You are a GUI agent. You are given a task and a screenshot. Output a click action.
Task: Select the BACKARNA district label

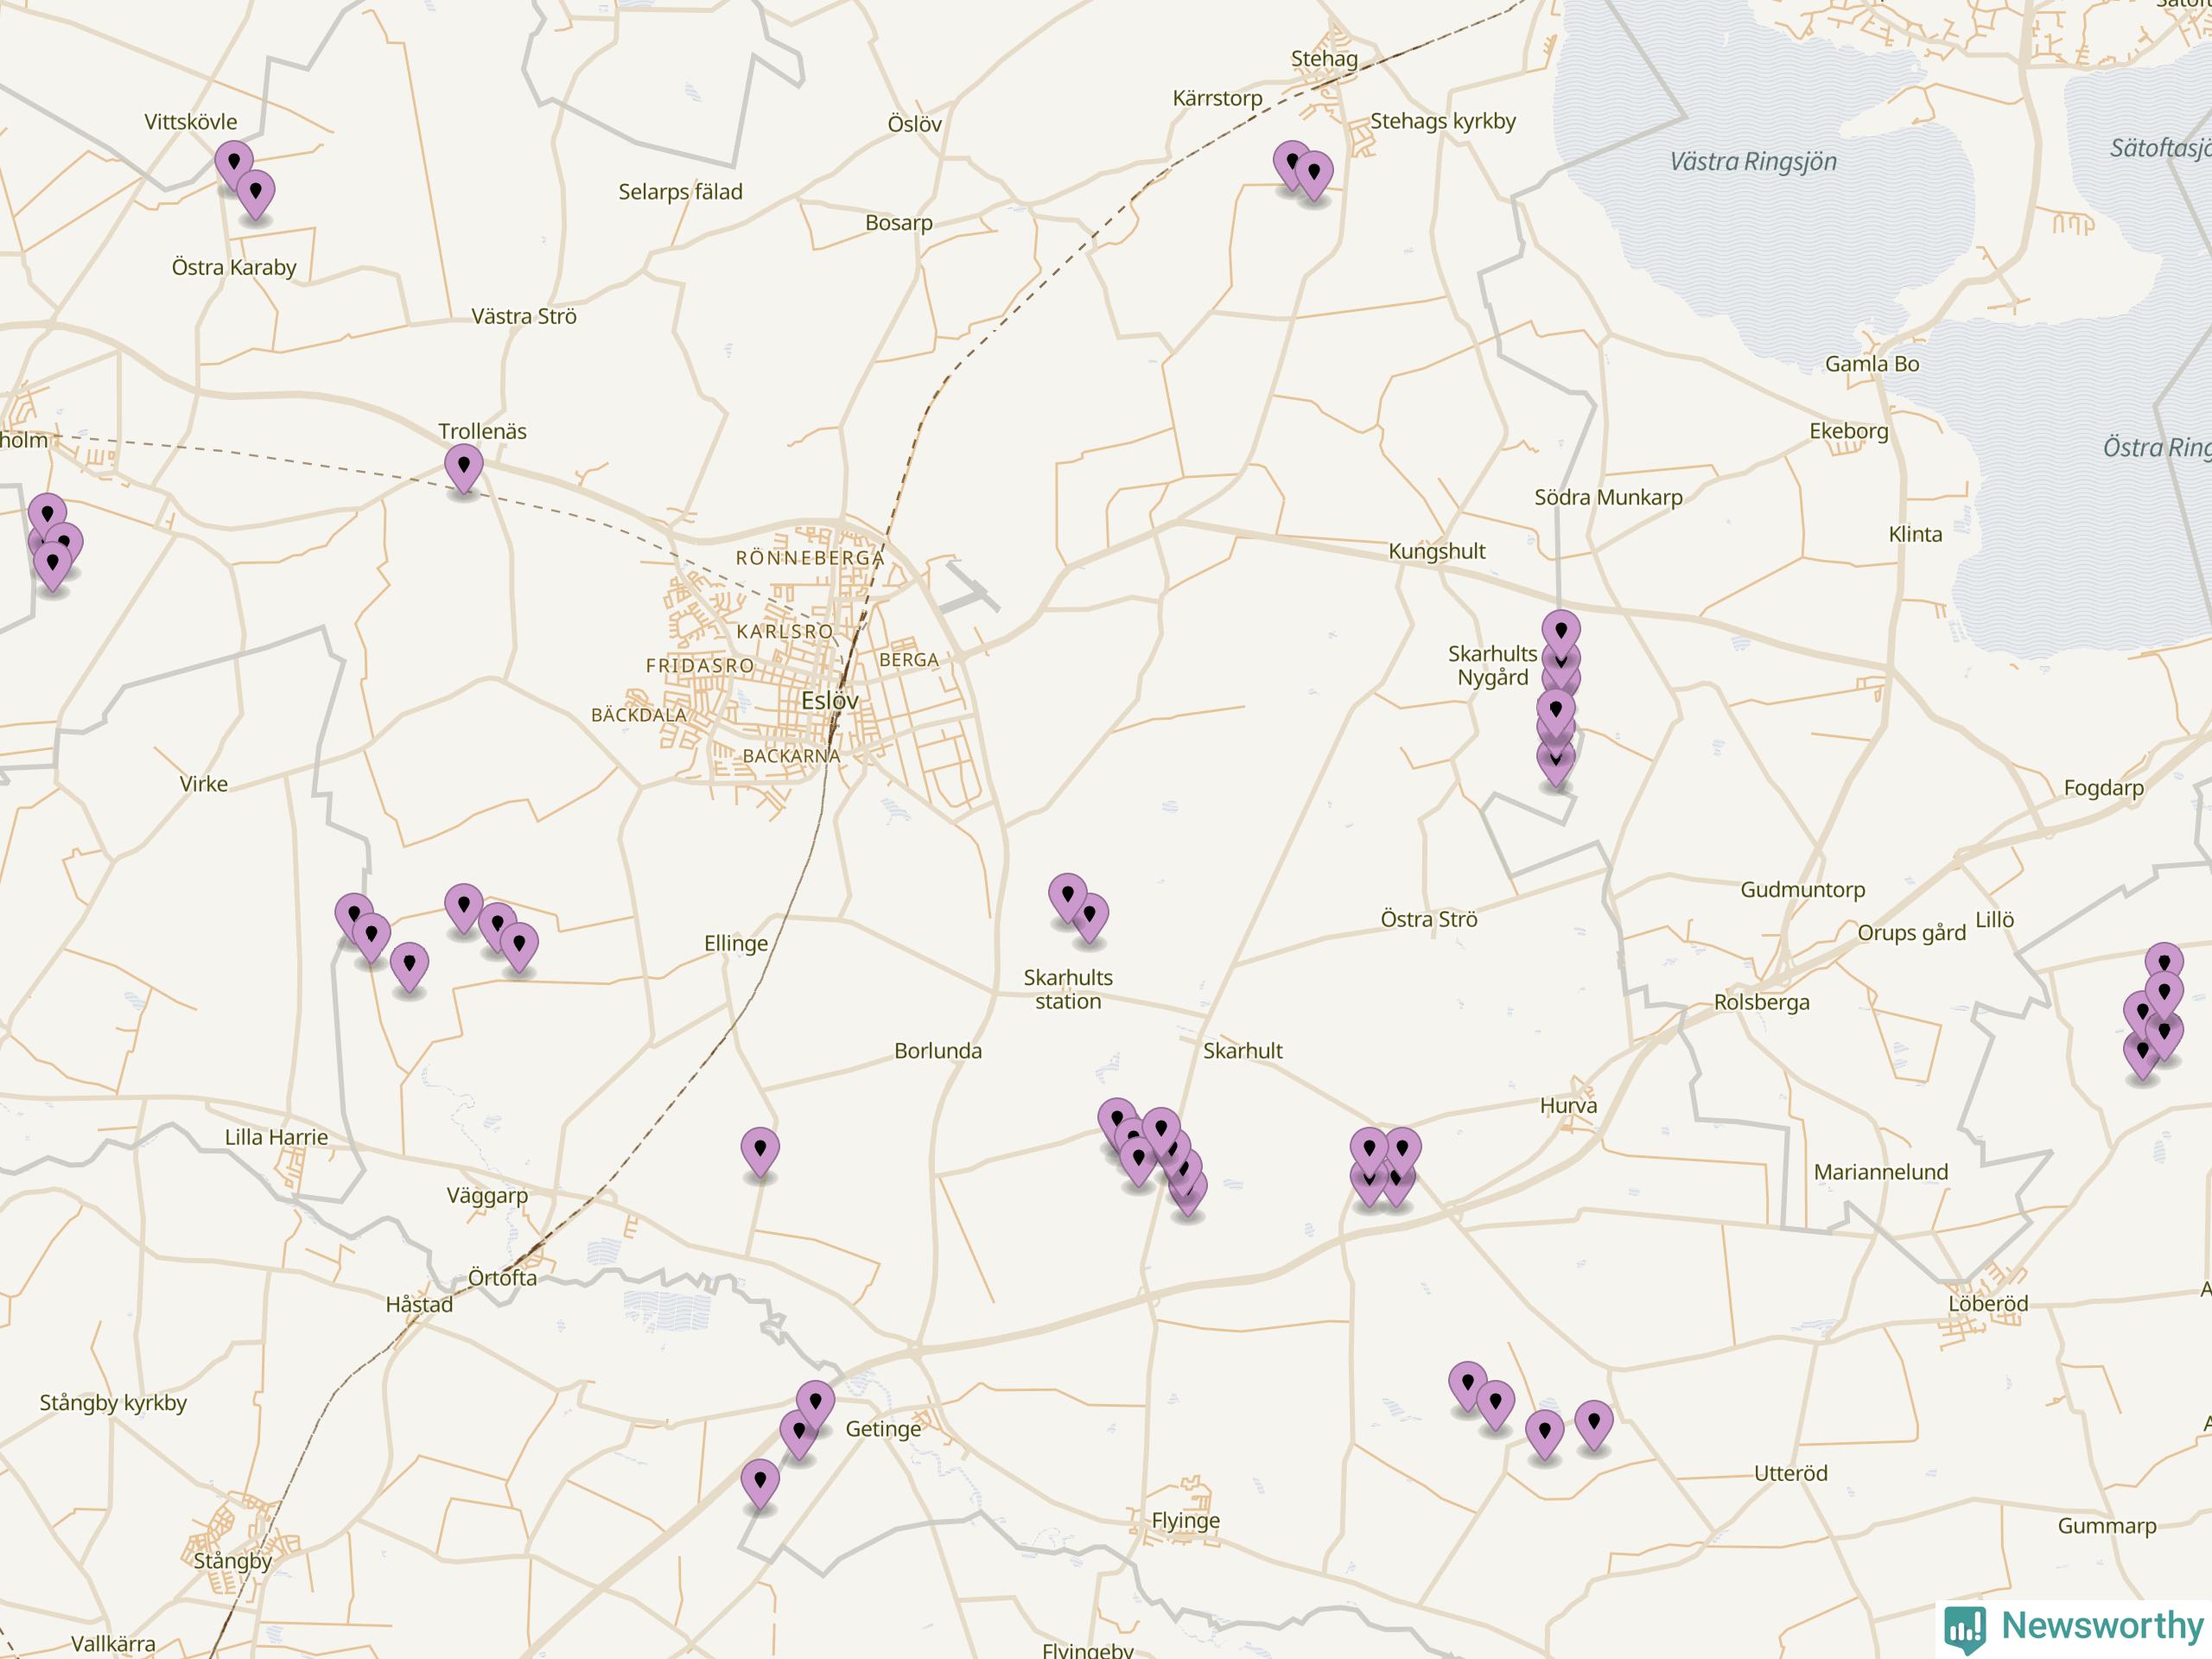pos(791,757)
